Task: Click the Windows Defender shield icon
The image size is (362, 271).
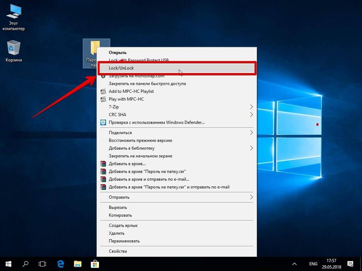Action: pos(103,122)
